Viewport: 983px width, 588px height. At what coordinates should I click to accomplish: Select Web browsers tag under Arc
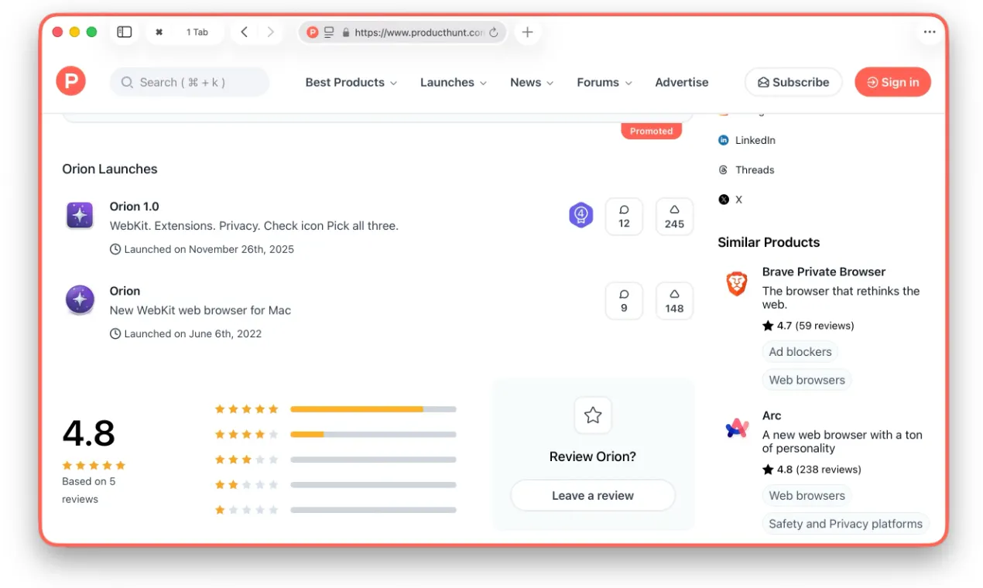807,495
